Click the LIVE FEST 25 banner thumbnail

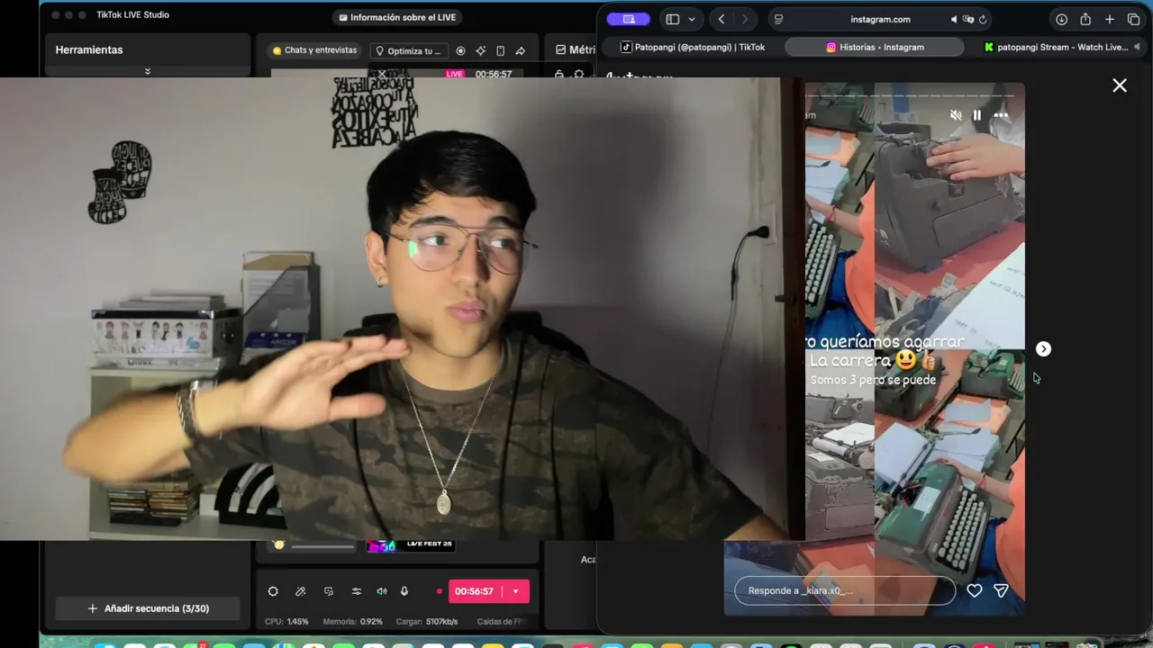pos(410,545)
